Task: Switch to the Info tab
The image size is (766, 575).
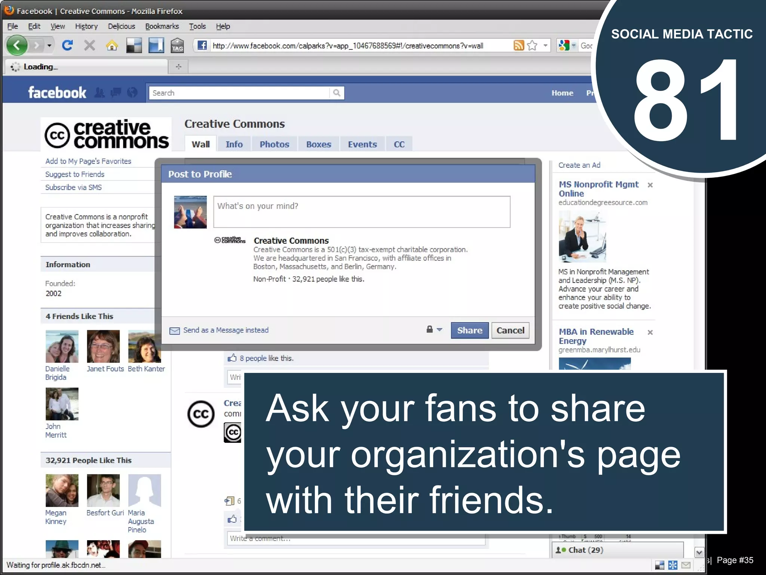Action: pos(234,144)
